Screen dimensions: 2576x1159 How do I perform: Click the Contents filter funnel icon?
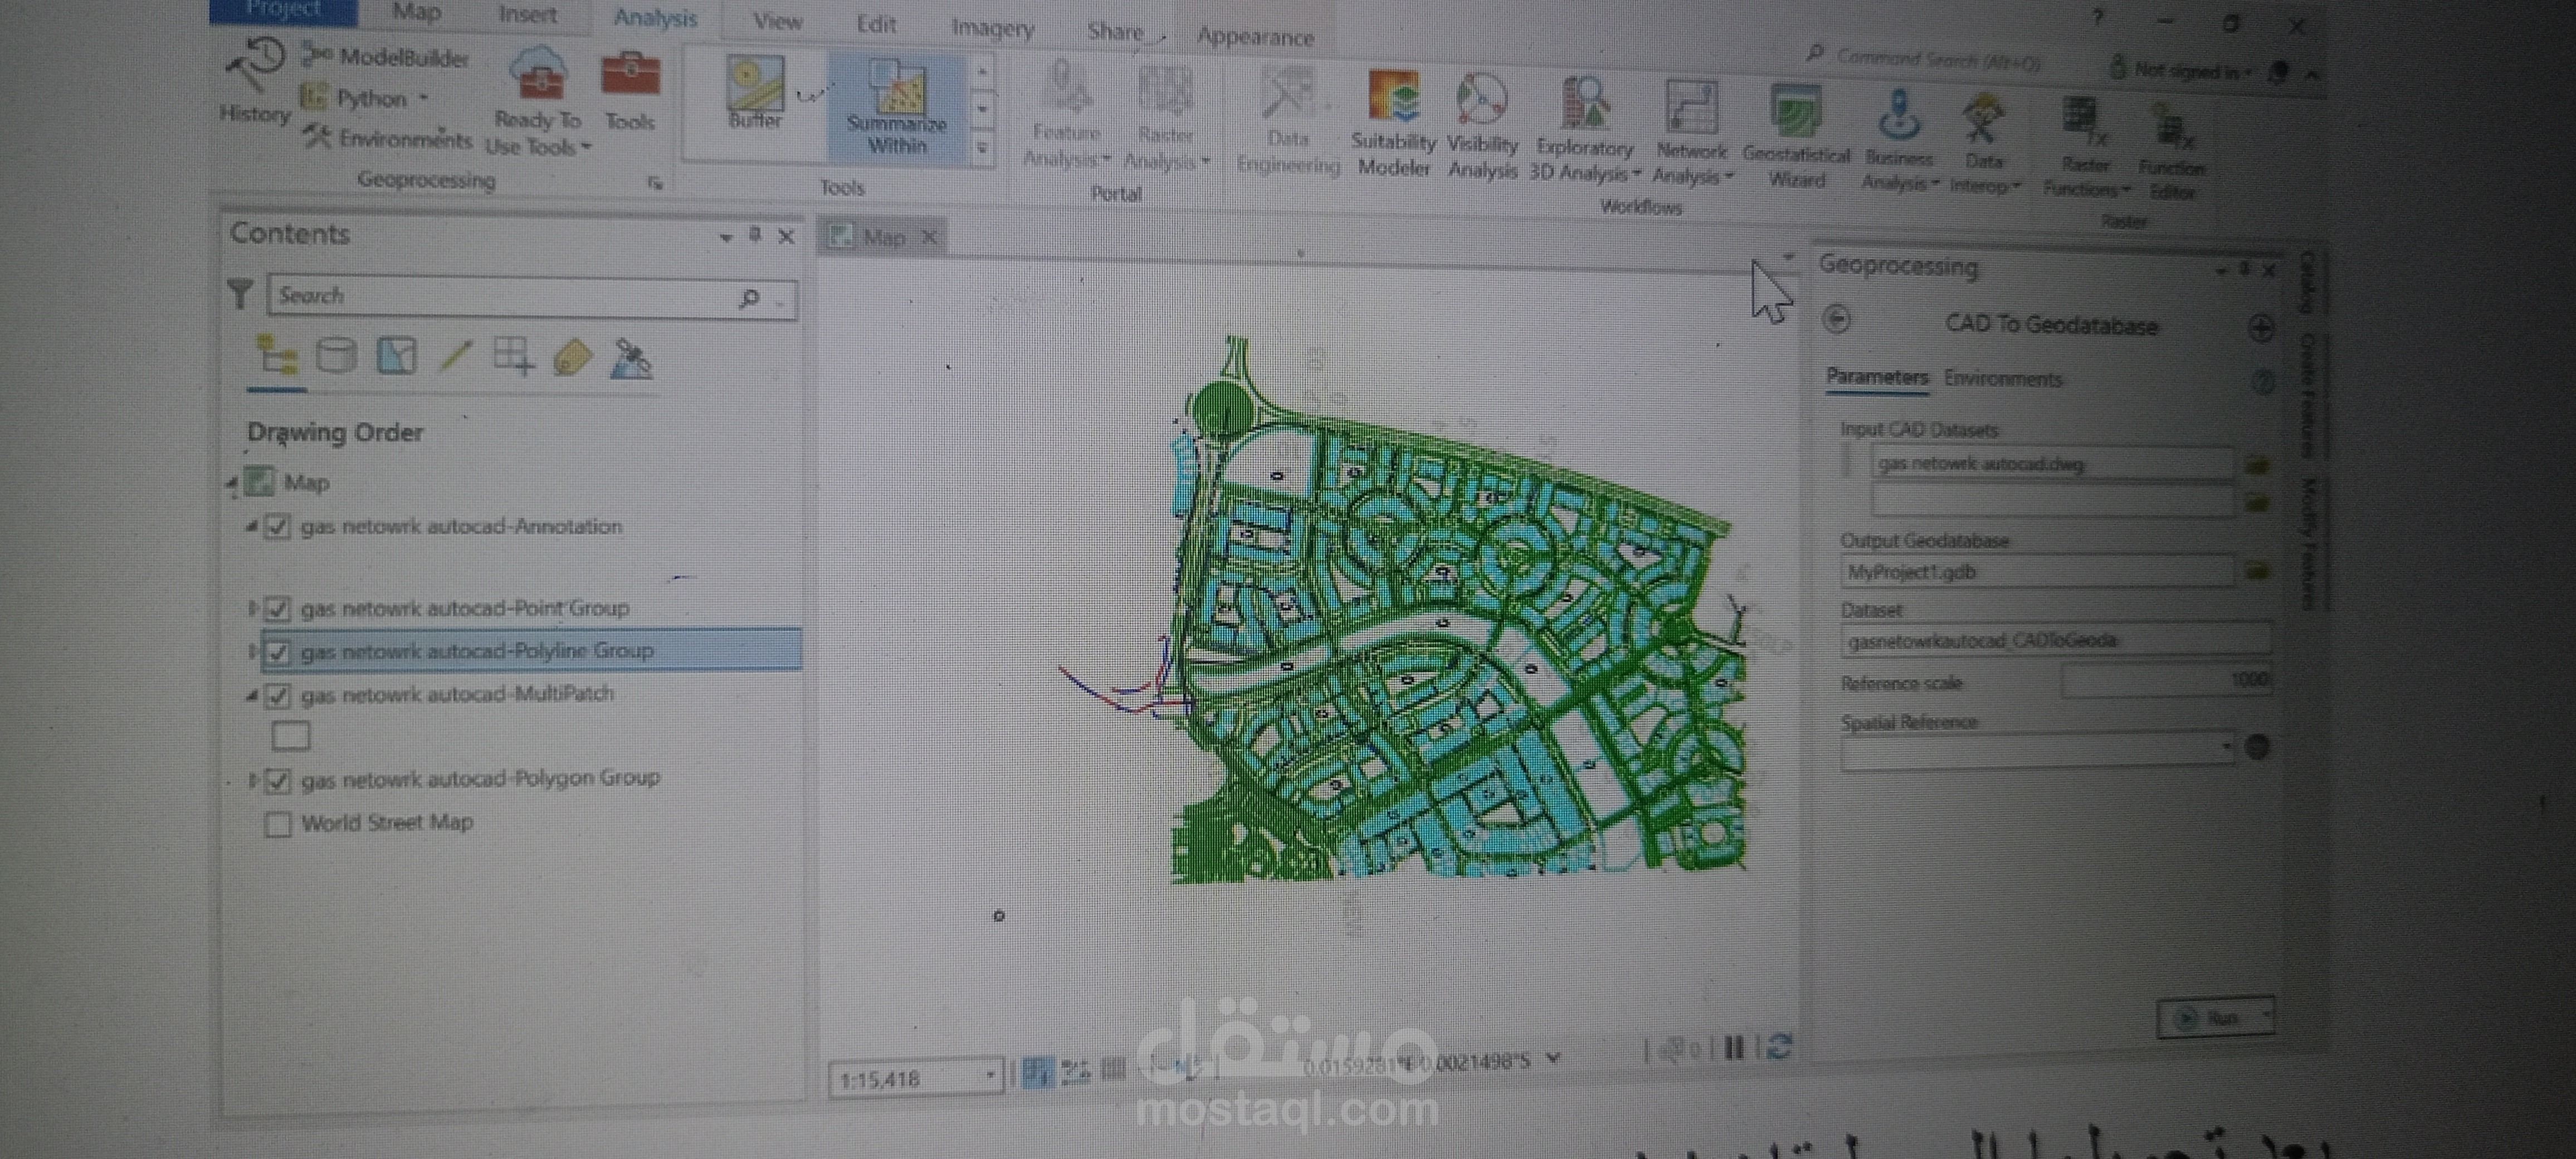pos(240,294)
